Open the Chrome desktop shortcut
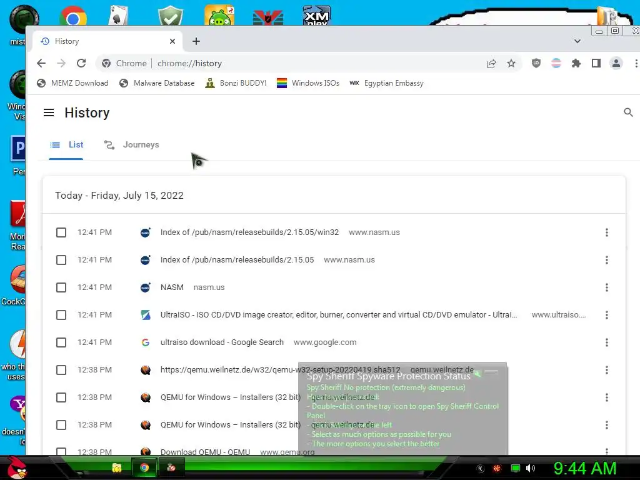The height and width of the screenshot is (480, 640). pos(72,17)
